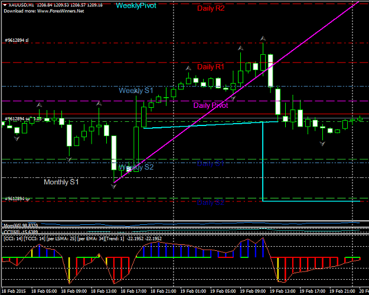369x295 pixels.
Task: Select the magenta Daily Pivot label
Action: tap(211, 105)
